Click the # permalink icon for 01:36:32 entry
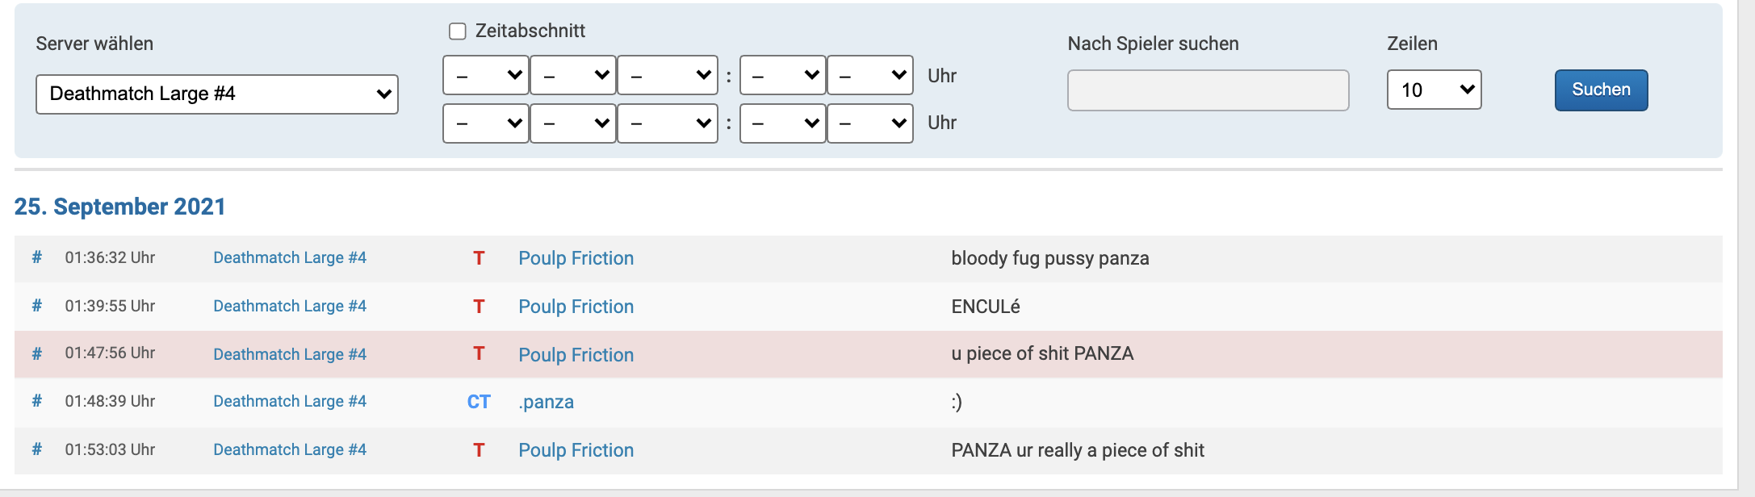 [37, 257]
